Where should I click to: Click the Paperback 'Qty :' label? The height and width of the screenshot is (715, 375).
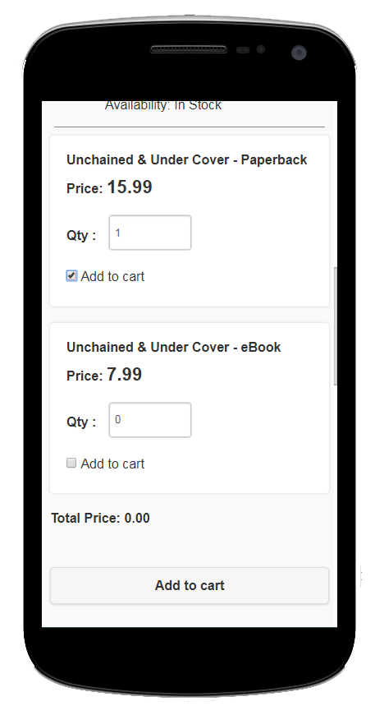[x=81, y=235]
